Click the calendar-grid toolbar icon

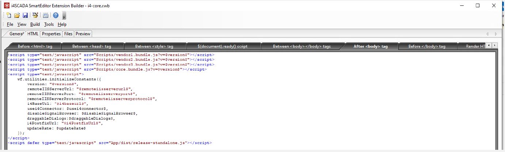(x=46, y=15)
